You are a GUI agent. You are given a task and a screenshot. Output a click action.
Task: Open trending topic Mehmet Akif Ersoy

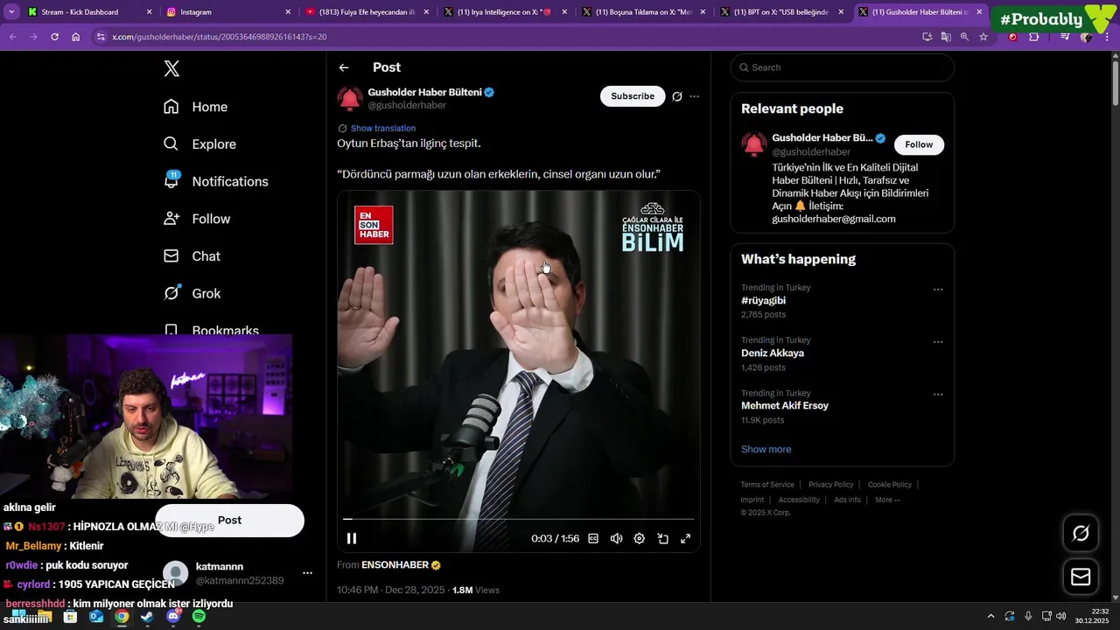[x=785, y=405]
